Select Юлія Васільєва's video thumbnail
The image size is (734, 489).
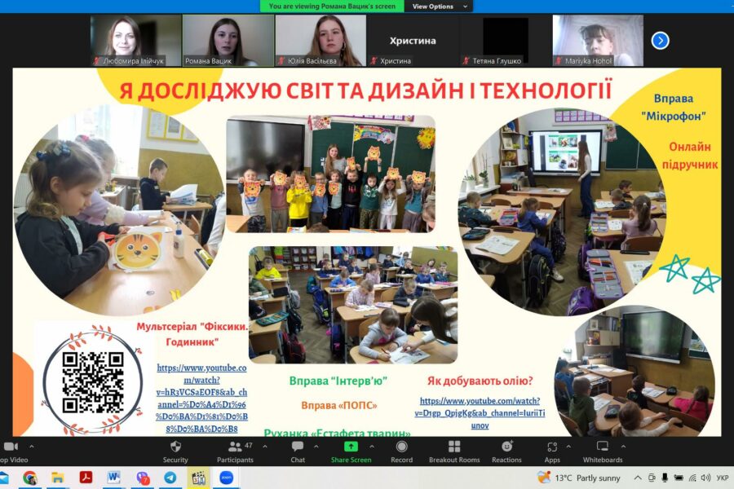tap(320, 40)
